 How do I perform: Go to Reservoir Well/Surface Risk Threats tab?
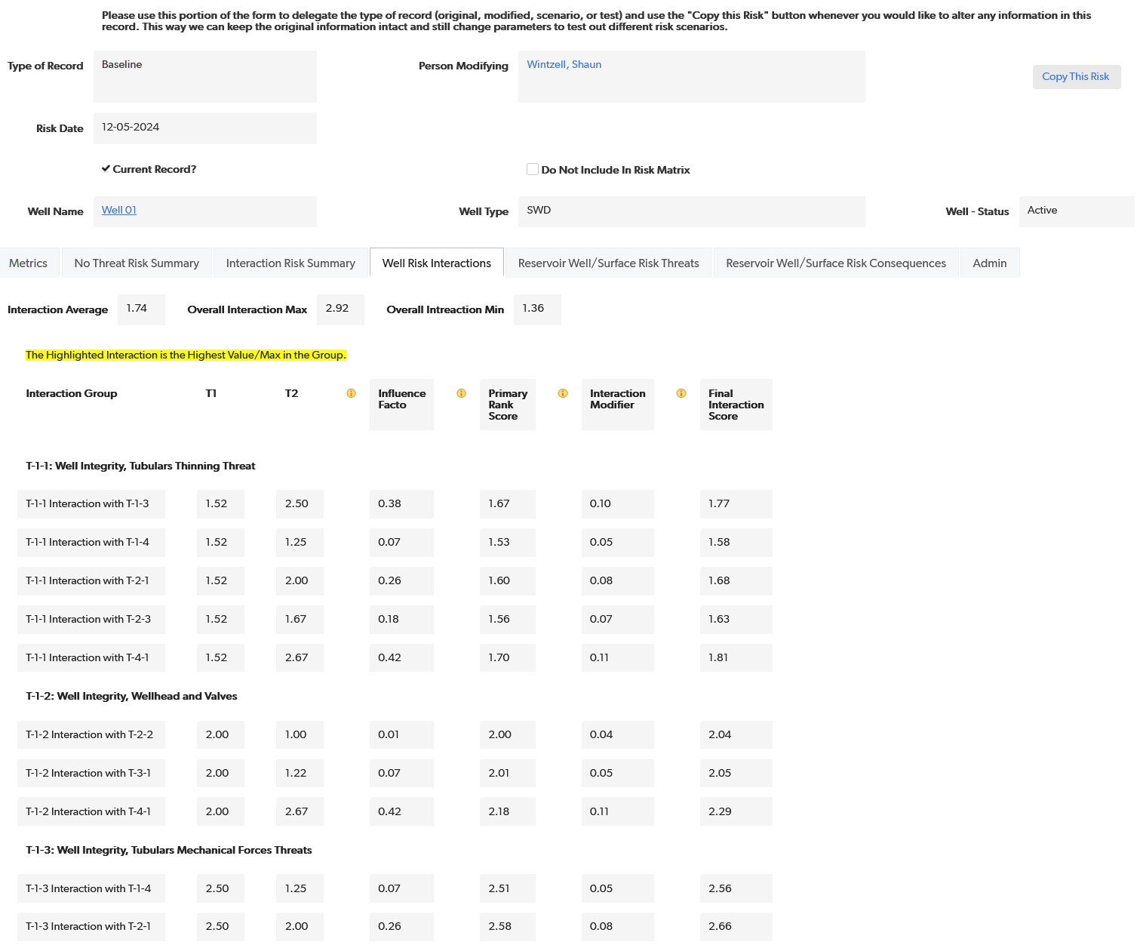coord(608,263)
